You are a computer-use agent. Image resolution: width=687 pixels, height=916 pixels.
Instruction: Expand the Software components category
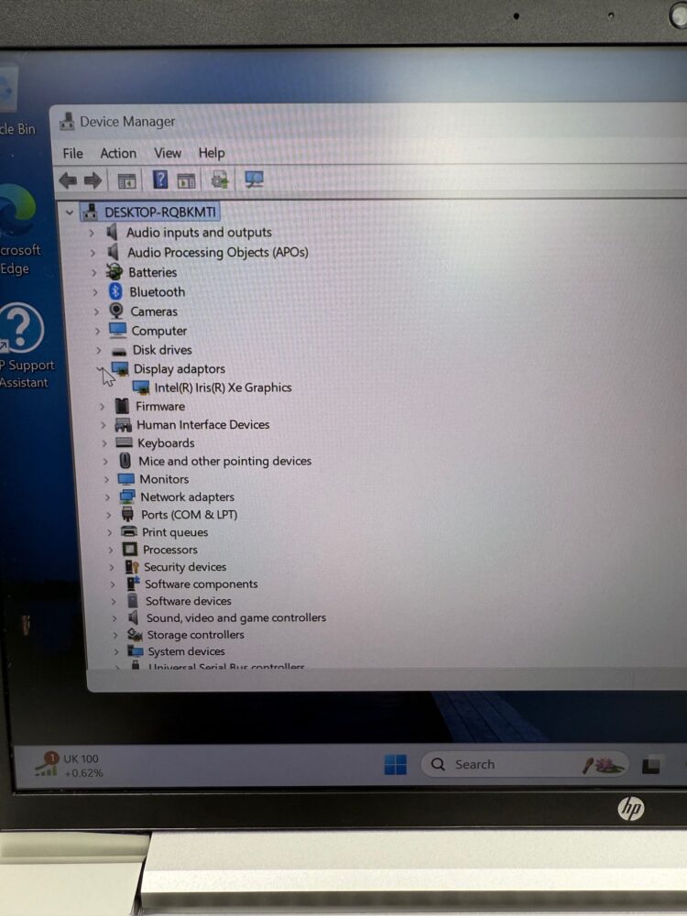pos(112,583)
